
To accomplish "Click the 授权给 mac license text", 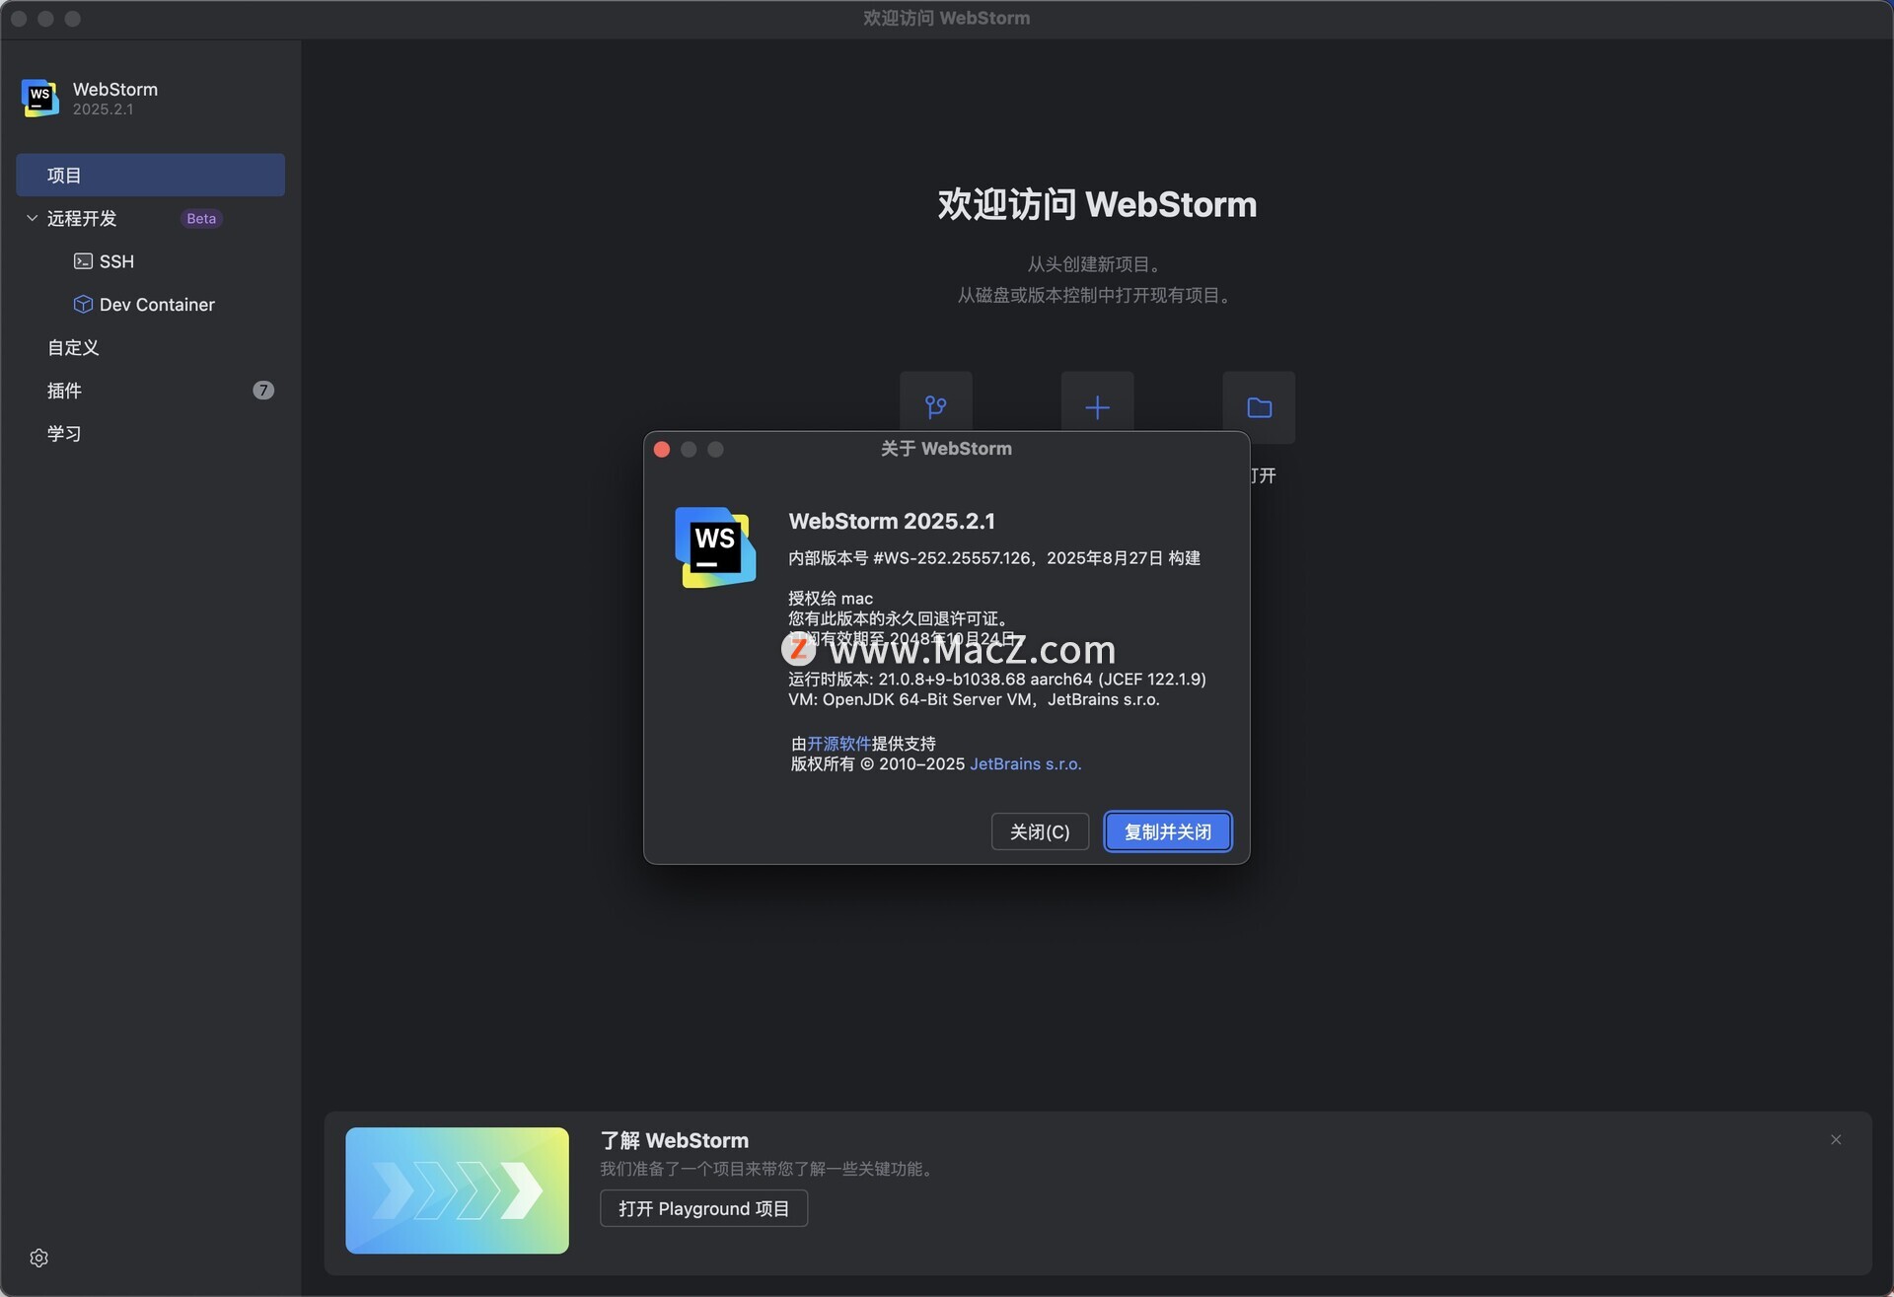I will click(831, 598).
